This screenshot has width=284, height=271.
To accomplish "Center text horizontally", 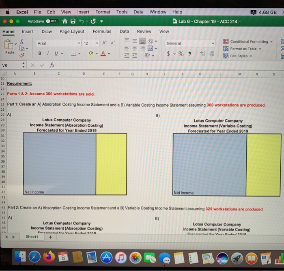I will coord(135,48).
